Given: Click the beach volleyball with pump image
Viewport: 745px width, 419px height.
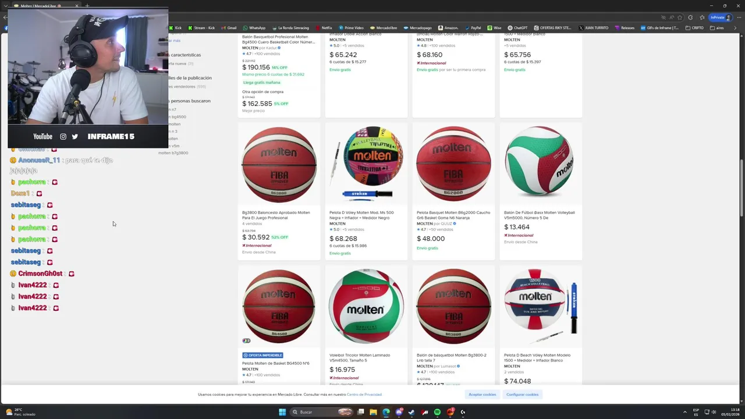Looking at the screenshot, I should tap(541, 307).
